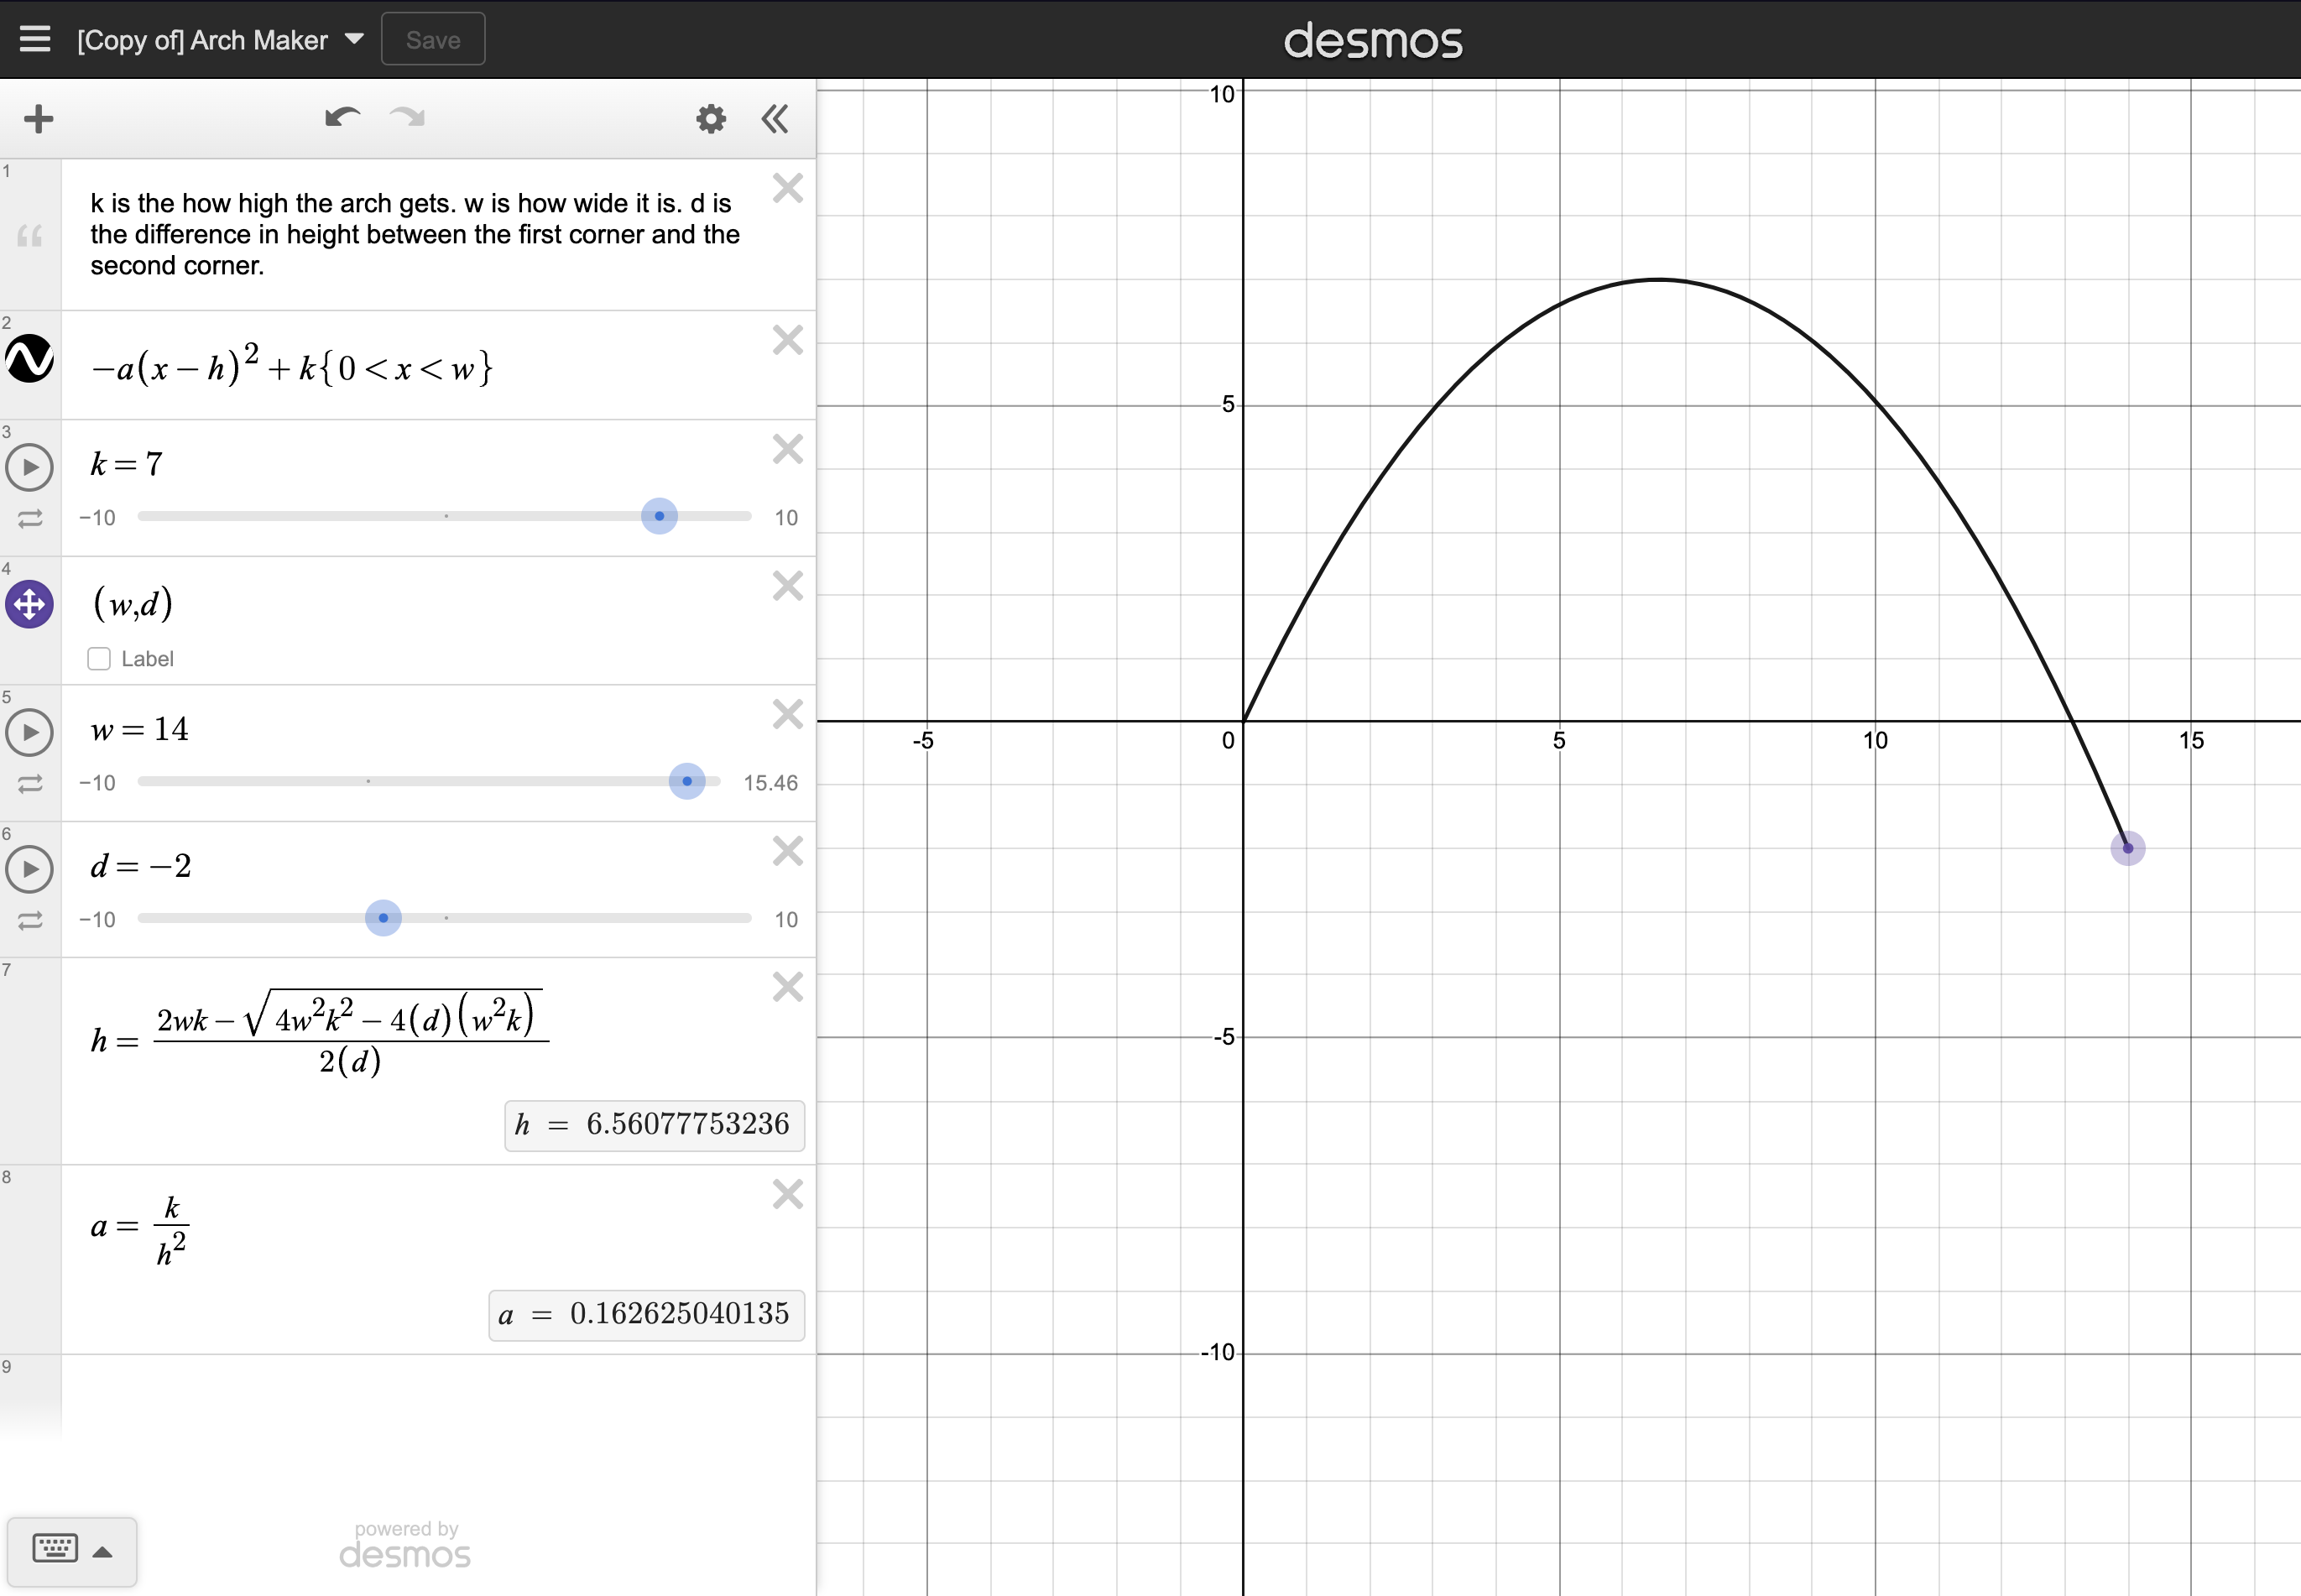This screenshot has width=2301, height=1596.
Task: Open the Arch Maker title dropdown
Action: point(352,39)
